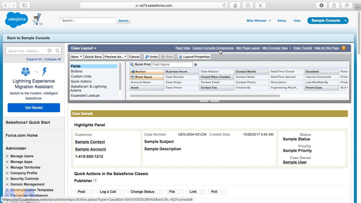The width and height of the screenshot is (361, 203).
Task: Open the Mini Page Layout link
Action: coord(248,48)
